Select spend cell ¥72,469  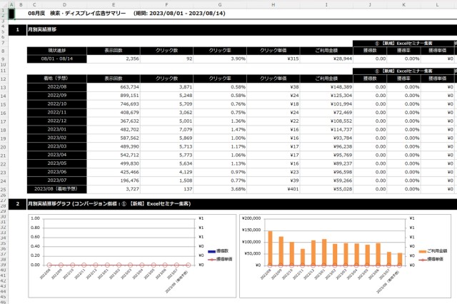pos(326,113)
